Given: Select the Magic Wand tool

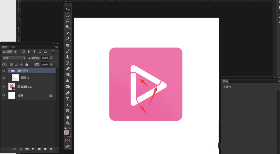Looking at the screenshot, I should point(68,27).
